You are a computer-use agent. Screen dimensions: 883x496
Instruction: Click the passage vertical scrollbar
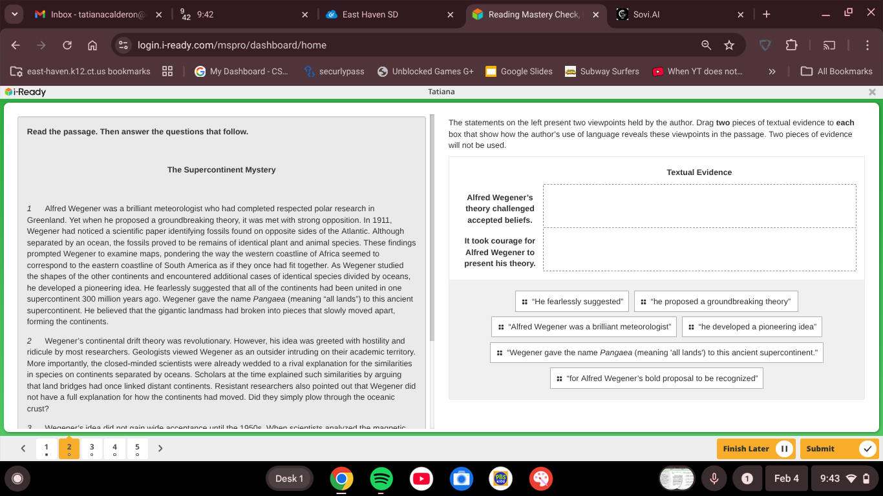coord(432,226)
